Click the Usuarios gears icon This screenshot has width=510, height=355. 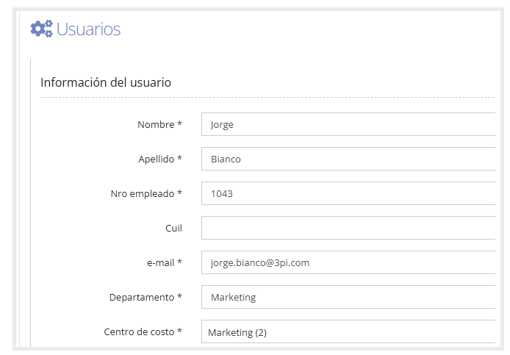tap(41, 29)
